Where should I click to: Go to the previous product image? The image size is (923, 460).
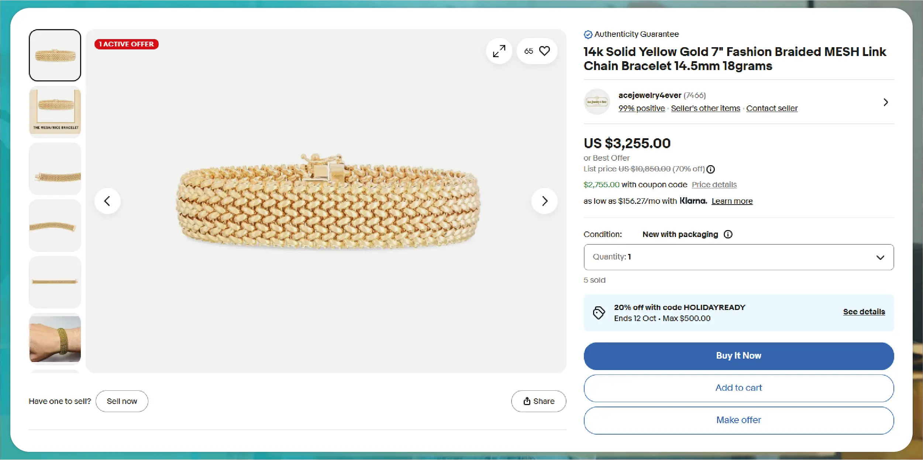107,201
